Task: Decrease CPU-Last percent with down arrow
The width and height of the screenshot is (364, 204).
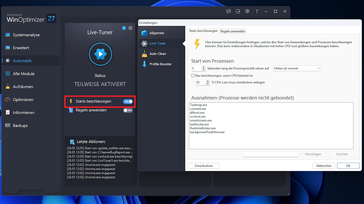Action: [208, 84]
